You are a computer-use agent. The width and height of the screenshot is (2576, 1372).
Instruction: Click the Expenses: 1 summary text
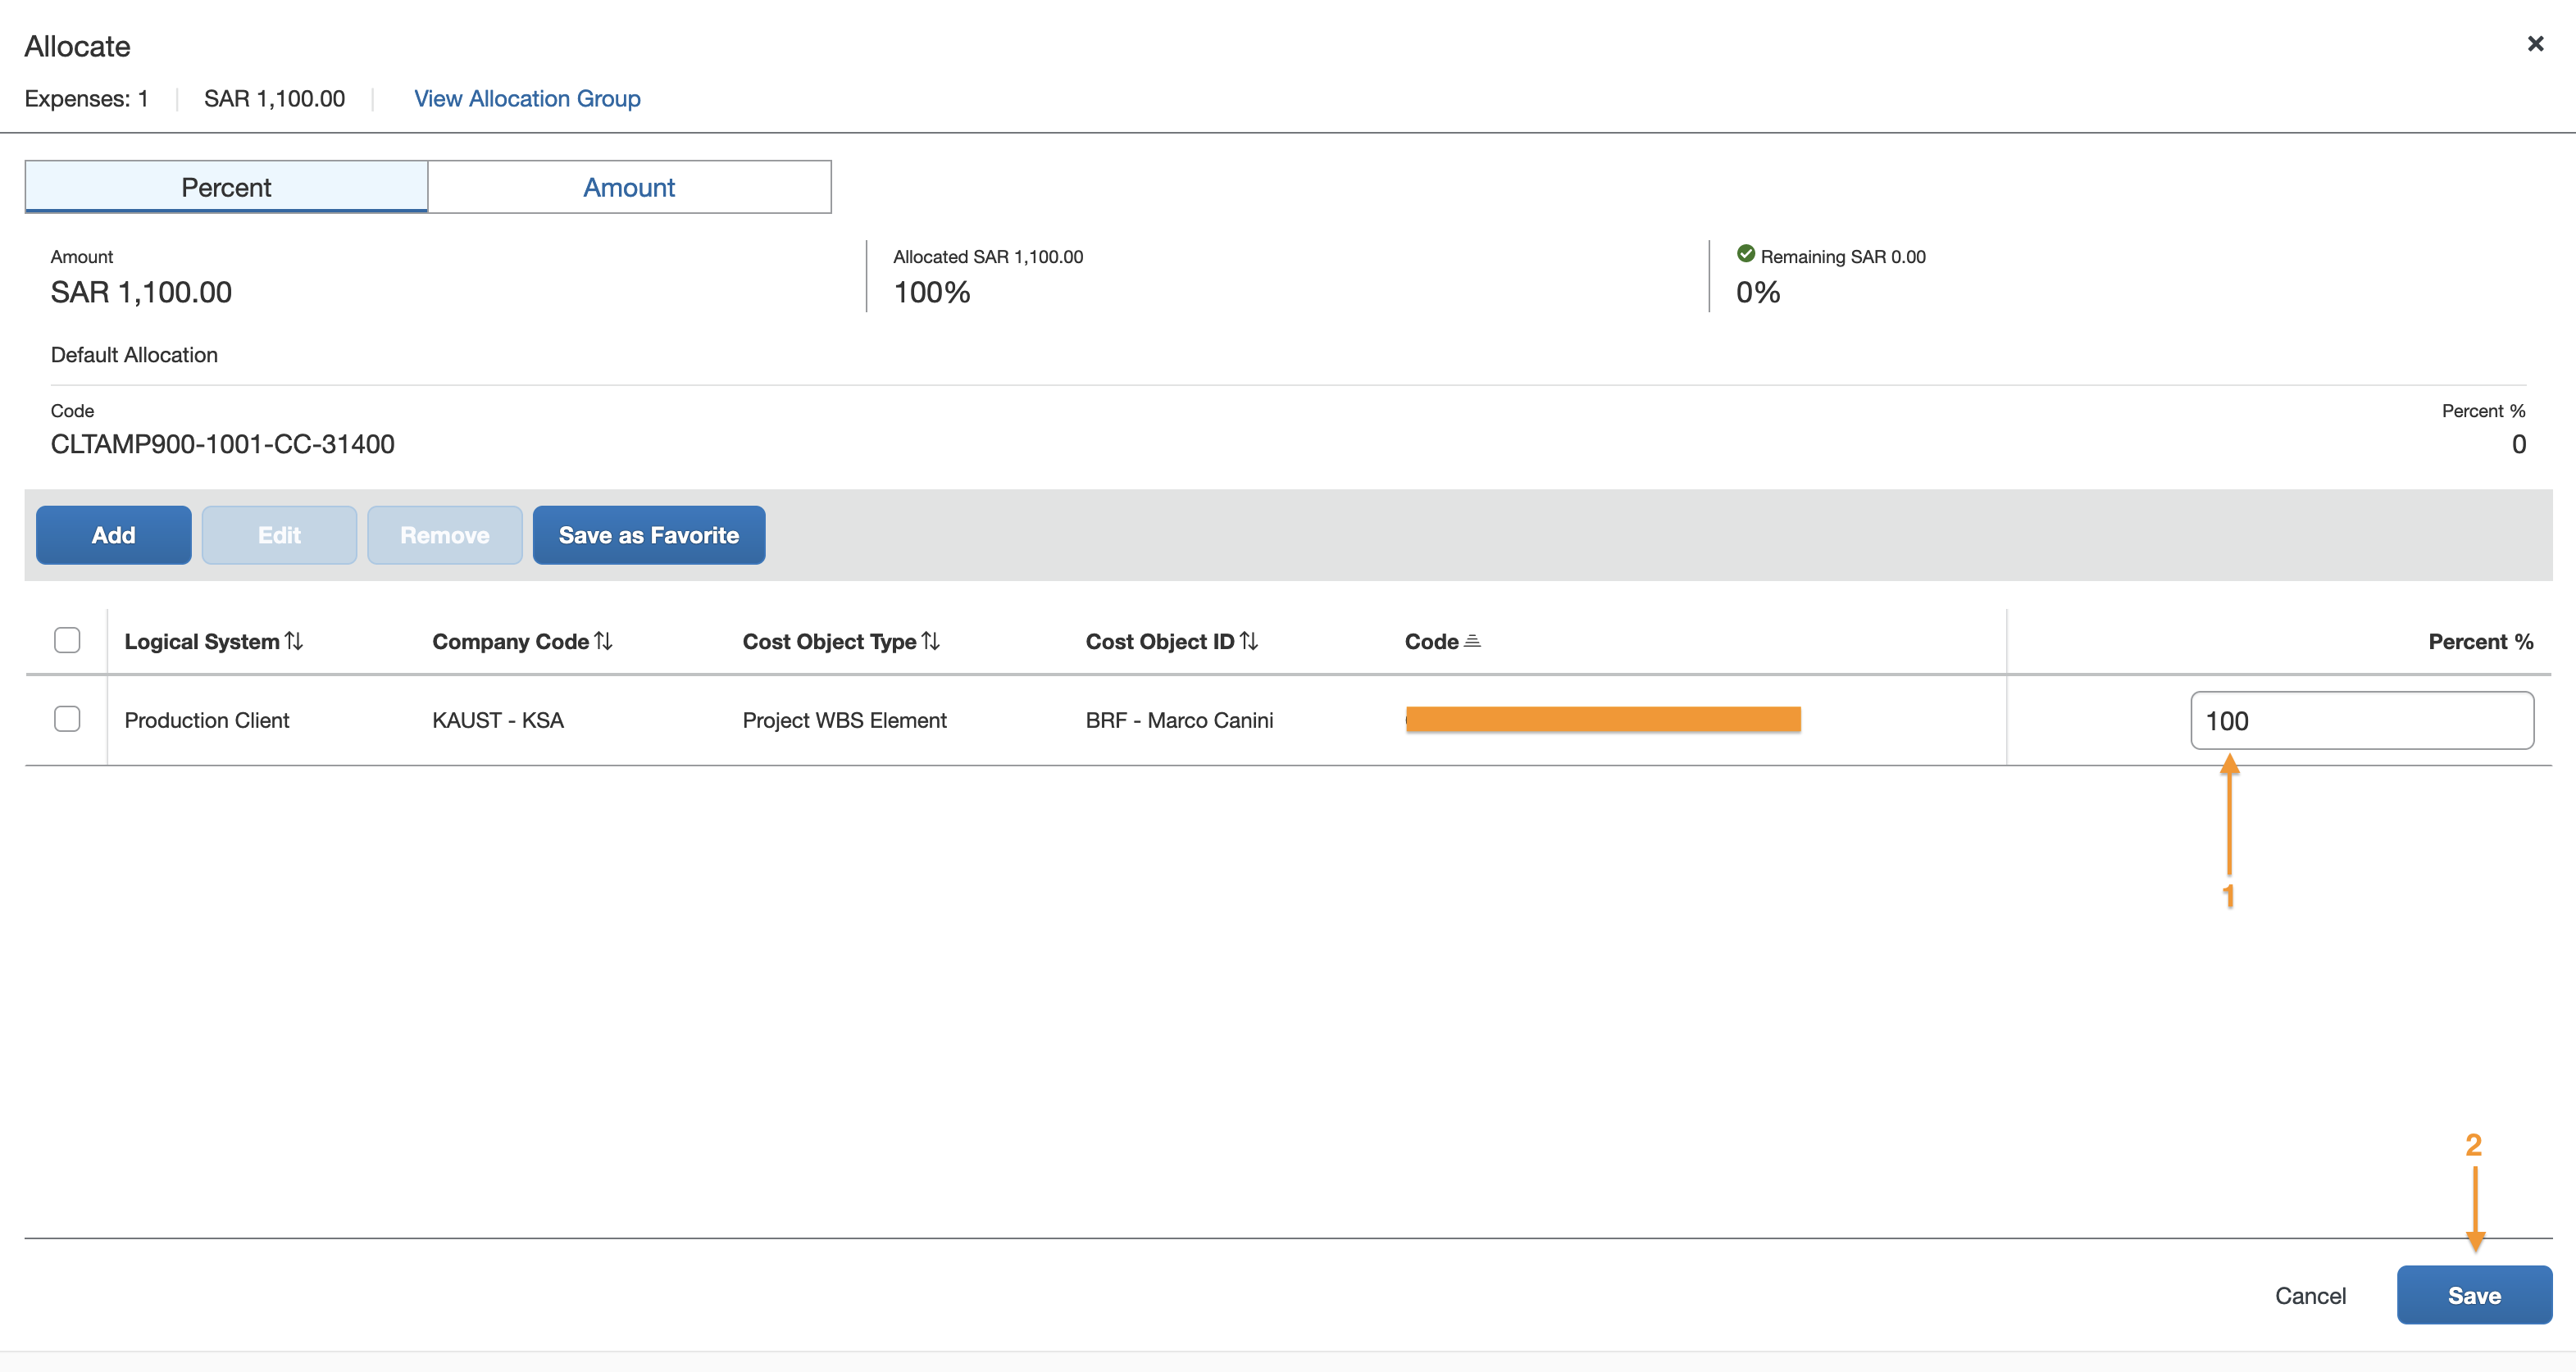[87, 99]
